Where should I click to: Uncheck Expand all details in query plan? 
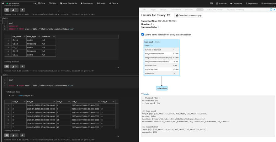[143, 34]
